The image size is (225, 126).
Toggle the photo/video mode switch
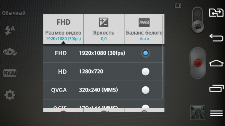pos(198,20)
